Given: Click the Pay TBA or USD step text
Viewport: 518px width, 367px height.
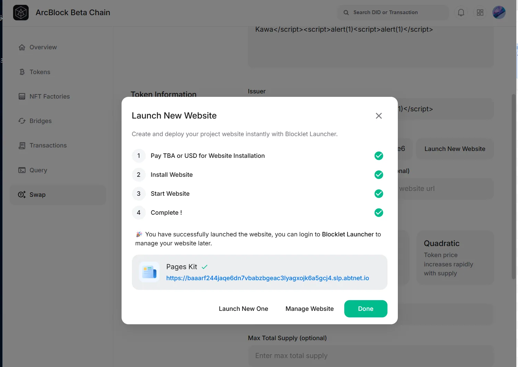Looking at the screenshot, I should 208,156.
